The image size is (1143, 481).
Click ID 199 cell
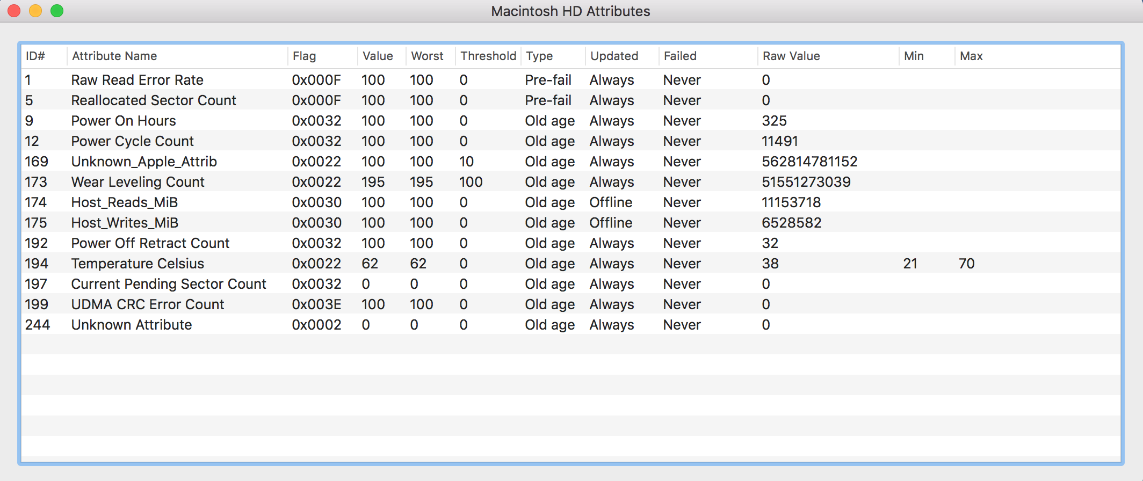[x=37, y=304]
